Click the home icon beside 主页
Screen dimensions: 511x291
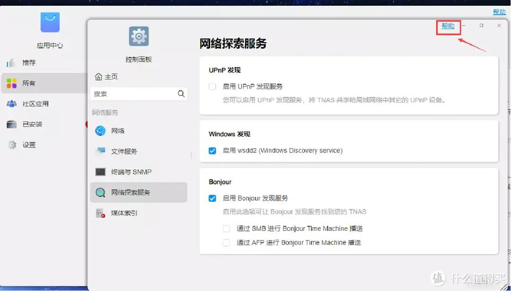coord(98,77)
